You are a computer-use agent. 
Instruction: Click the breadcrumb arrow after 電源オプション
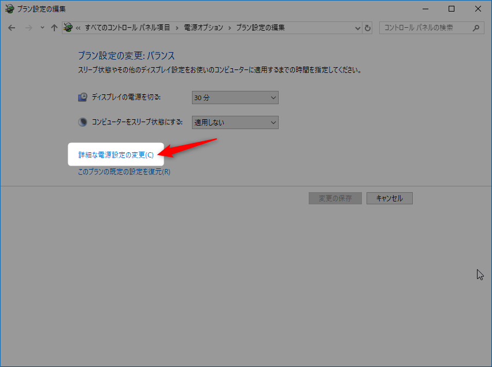(x=230, y=28)
